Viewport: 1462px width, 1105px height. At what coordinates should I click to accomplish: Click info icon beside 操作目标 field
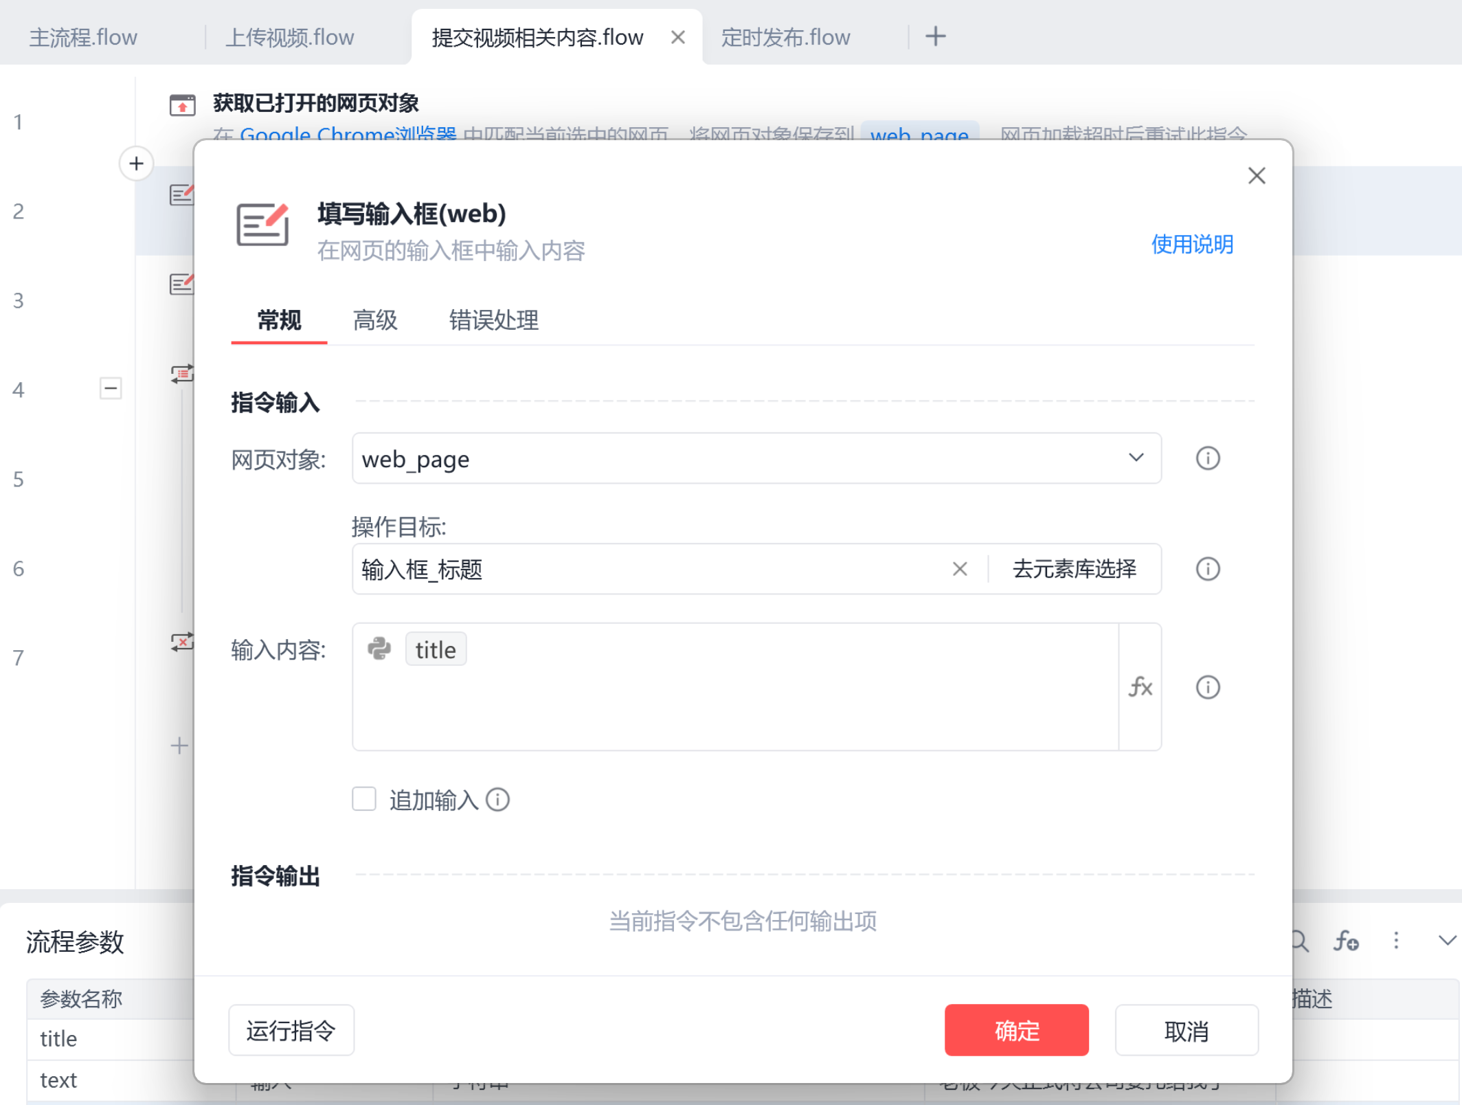point(1207,569)
